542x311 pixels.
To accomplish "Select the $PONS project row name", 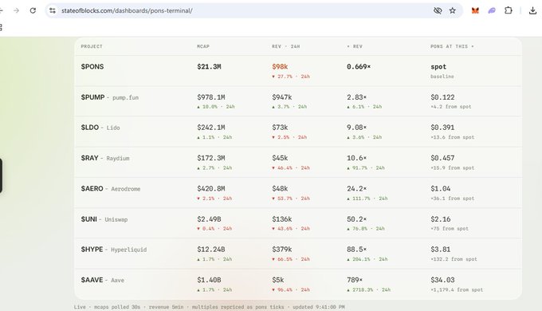I will 92,67.
